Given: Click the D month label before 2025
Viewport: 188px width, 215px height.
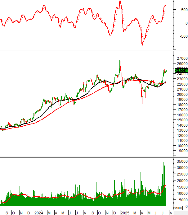Looking at the screenshot, I should point(114,213).
